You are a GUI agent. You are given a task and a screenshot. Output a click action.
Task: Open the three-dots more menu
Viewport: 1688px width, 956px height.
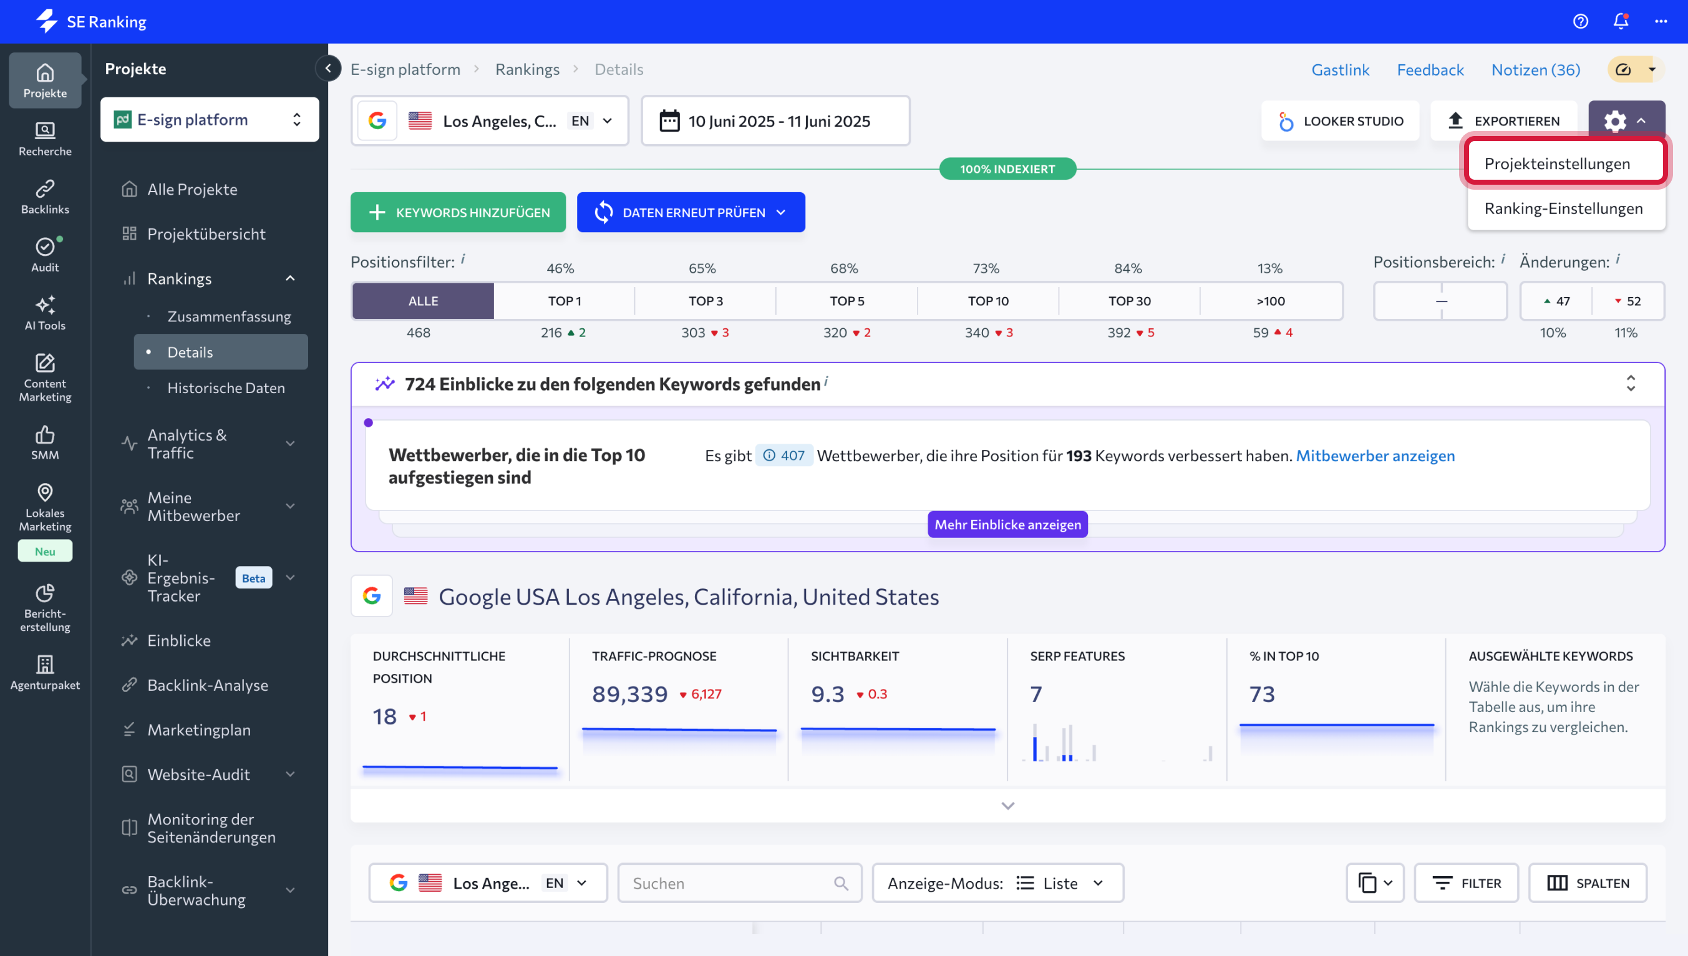(1661, 22)
